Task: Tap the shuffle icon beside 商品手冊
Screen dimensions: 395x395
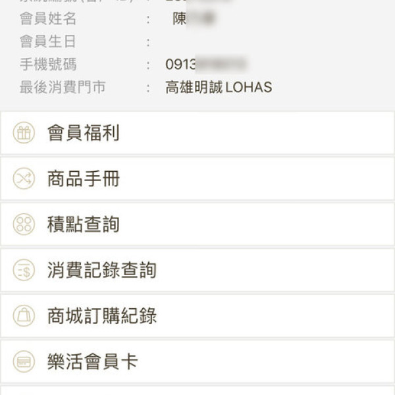Action: point(24,178)
